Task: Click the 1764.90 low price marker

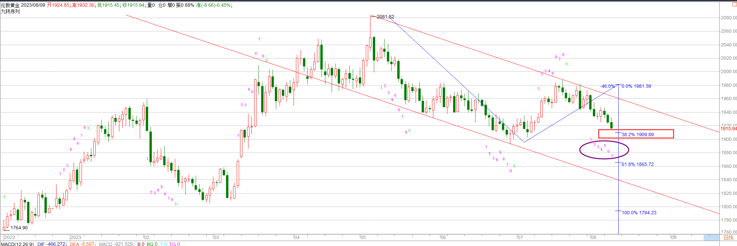Action: coord(19,228)
